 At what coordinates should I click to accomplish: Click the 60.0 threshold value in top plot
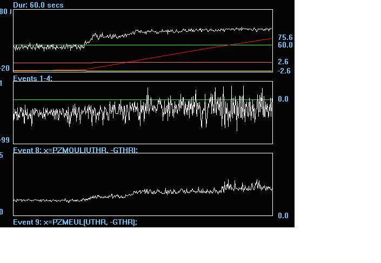click(285, 45)
